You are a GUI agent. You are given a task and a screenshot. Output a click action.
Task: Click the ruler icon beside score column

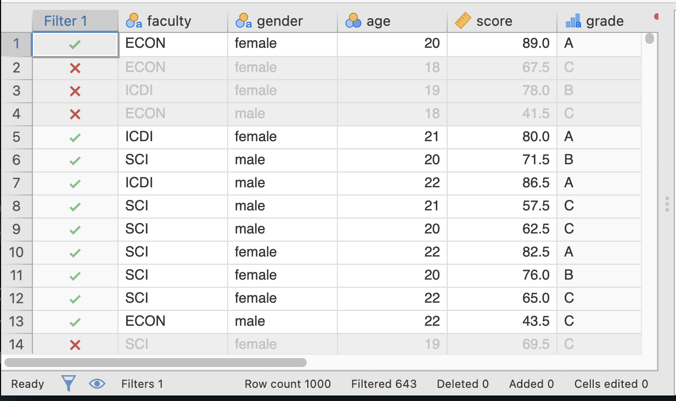[463, 21]
